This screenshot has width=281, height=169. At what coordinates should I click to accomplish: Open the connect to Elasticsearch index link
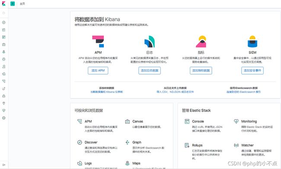[x=243, y=92]
